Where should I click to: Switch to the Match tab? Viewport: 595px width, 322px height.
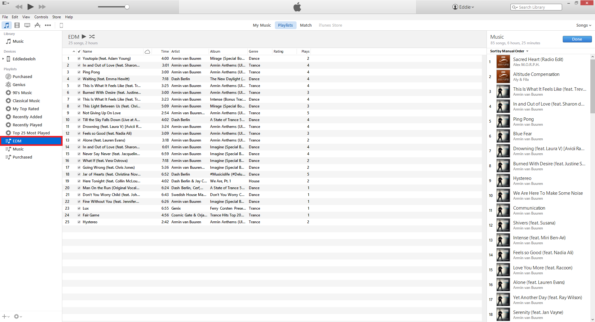[306, 25]
